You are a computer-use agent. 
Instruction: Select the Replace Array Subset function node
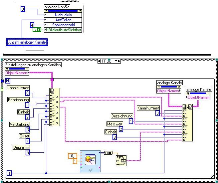tap(187, 122)
